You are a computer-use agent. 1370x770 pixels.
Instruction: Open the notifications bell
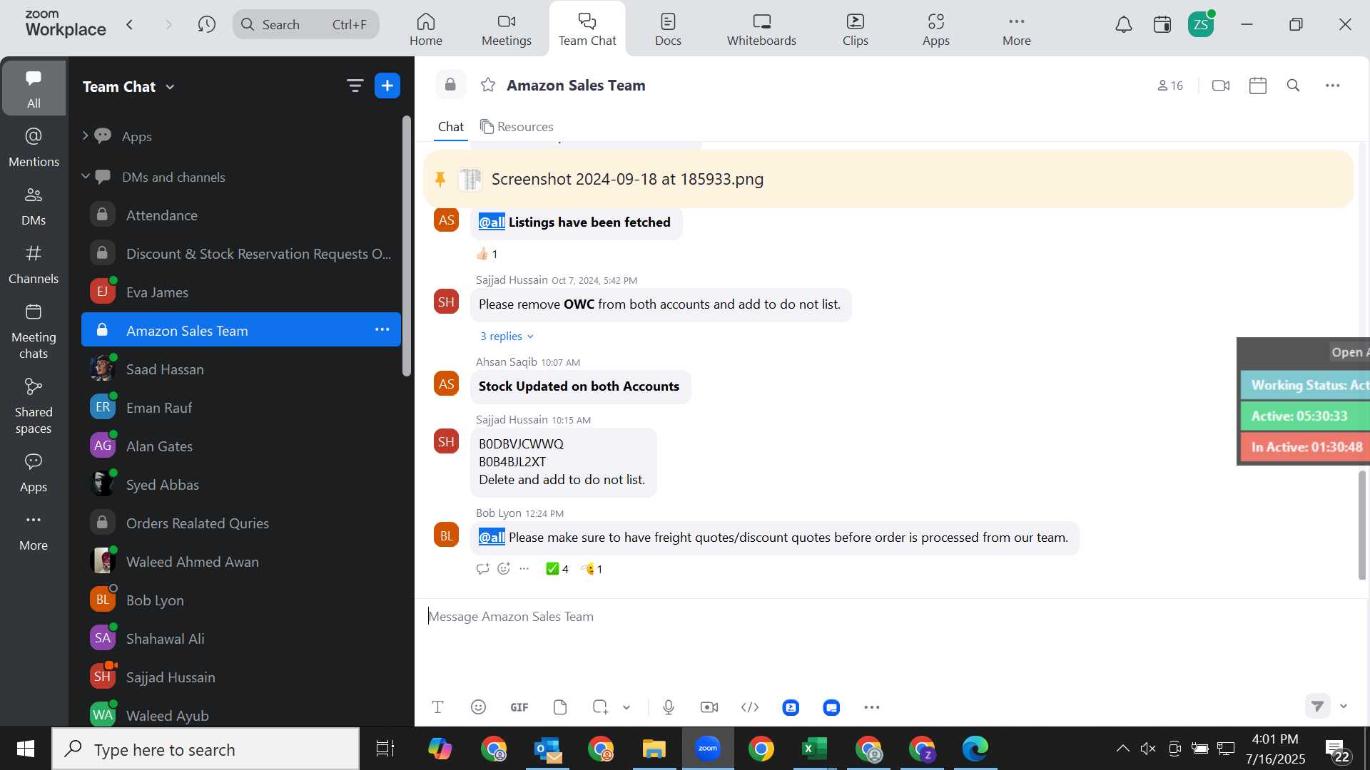[1124, 24]
